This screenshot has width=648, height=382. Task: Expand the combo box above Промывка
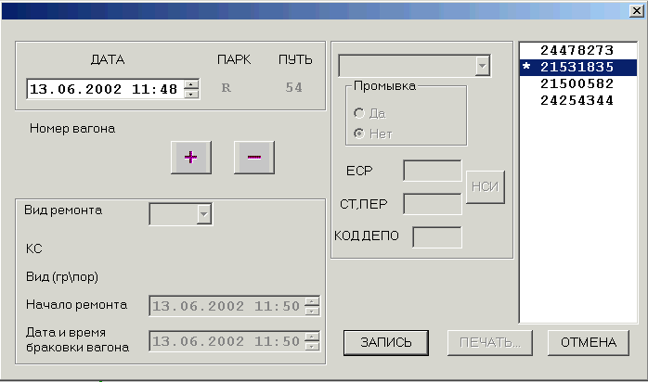click(482, 66)
